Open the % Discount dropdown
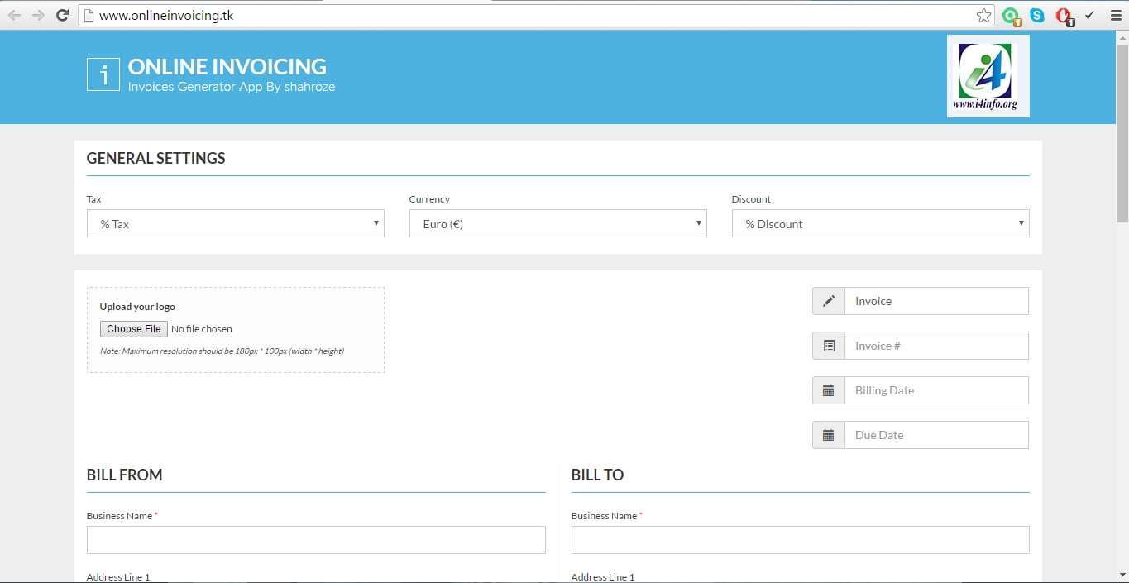This screenshot has width=1129, height=583. point(880,223)
